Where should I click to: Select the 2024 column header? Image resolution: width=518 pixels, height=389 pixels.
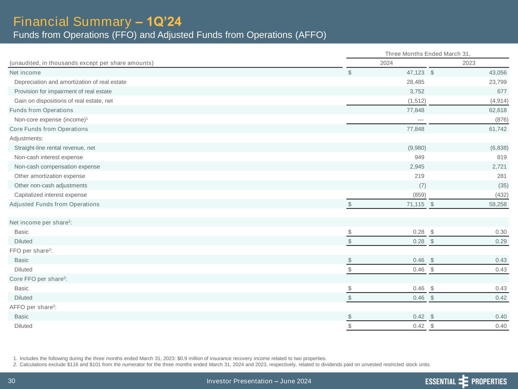386,63
